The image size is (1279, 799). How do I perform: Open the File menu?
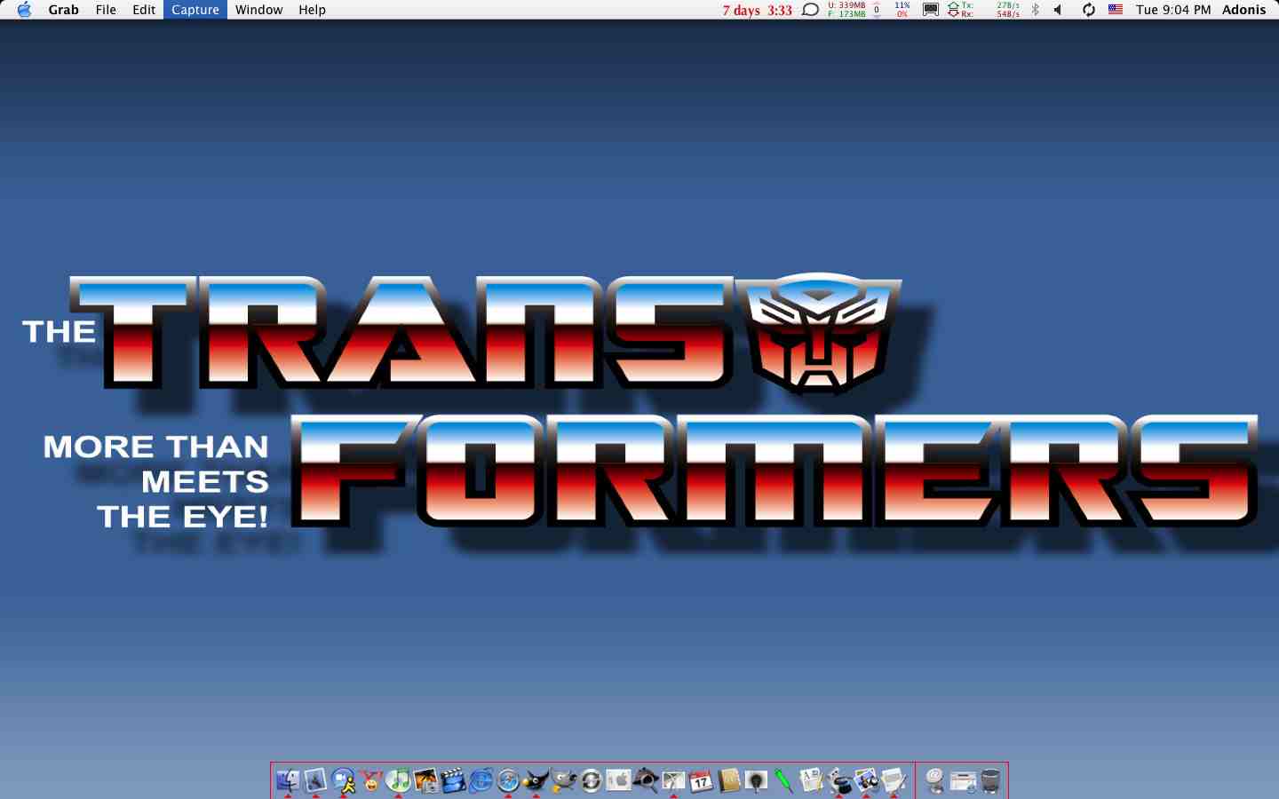[x=106, y=10]
